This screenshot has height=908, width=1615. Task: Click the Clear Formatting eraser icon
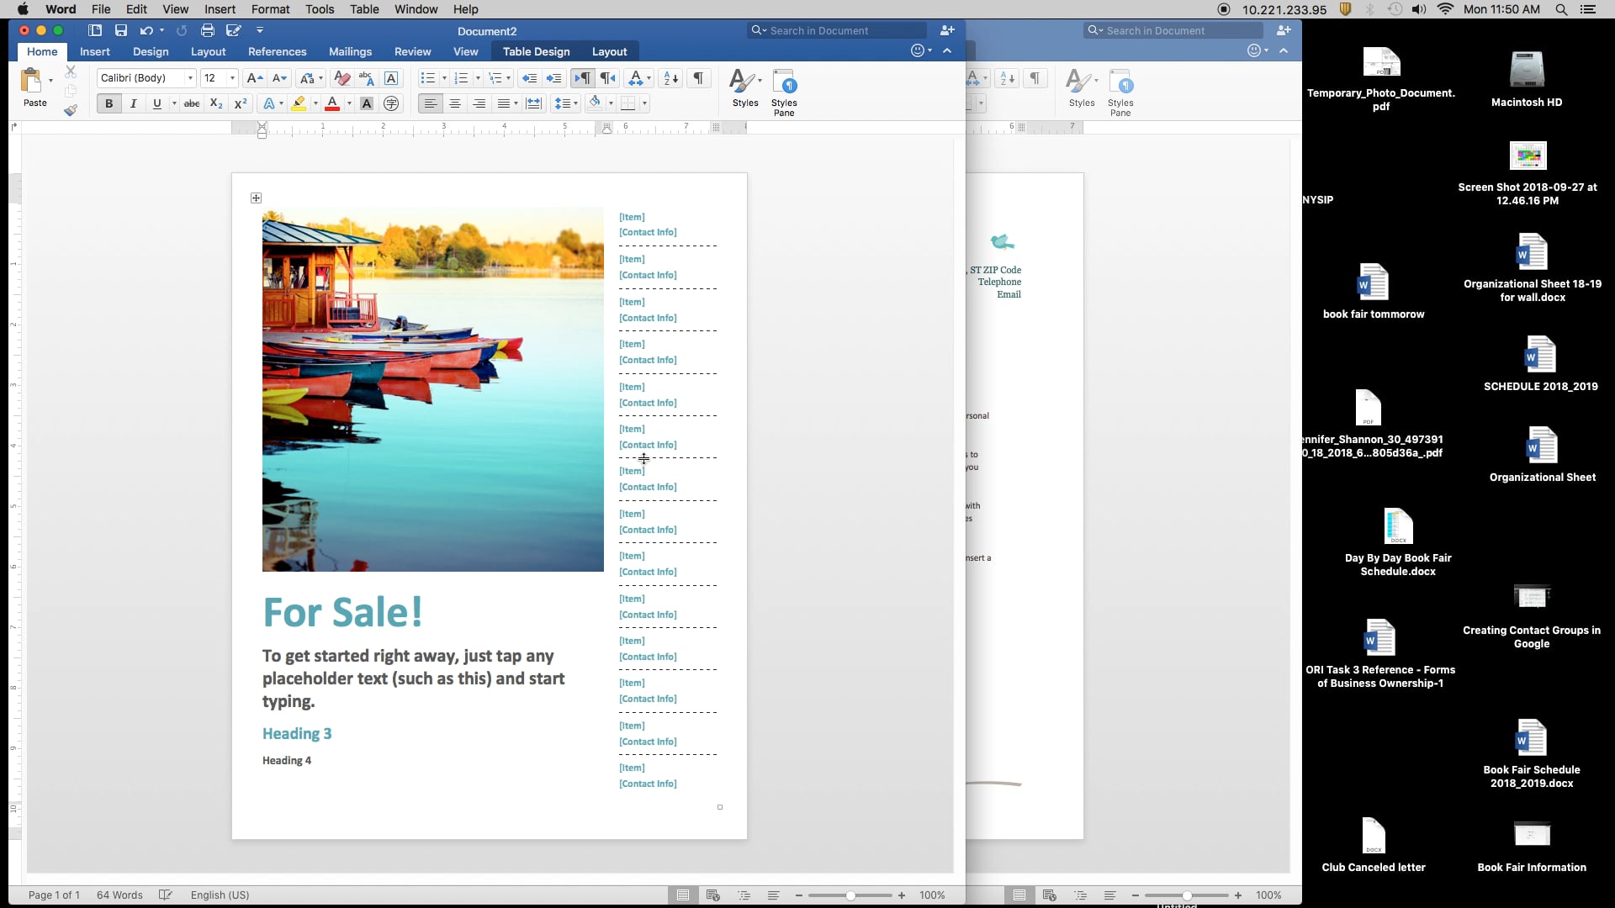pyautogui.click(x=342, y=78)
